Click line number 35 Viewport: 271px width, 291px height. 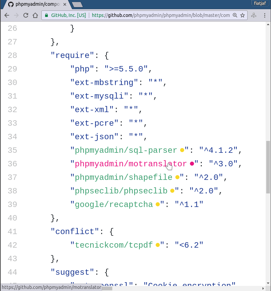(13, 150)
